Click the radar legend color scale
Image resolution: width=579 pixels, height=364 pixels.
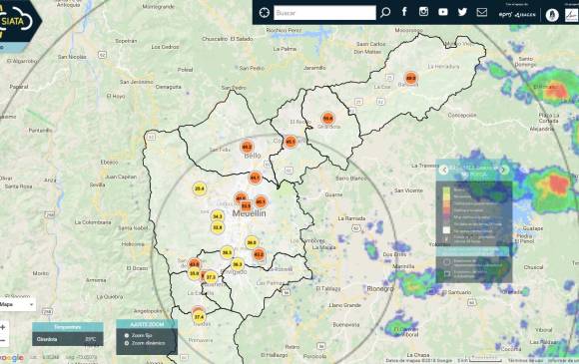(447, 210)
